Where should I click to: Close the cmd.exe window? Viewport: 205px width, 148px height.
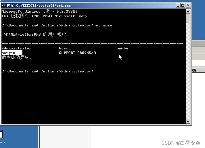tap(188, 5)
